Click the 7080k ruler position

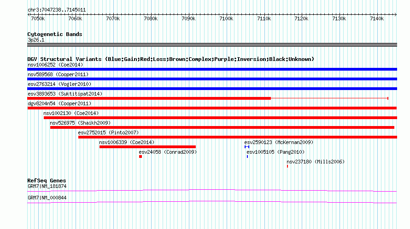click(x=151, y=18)
